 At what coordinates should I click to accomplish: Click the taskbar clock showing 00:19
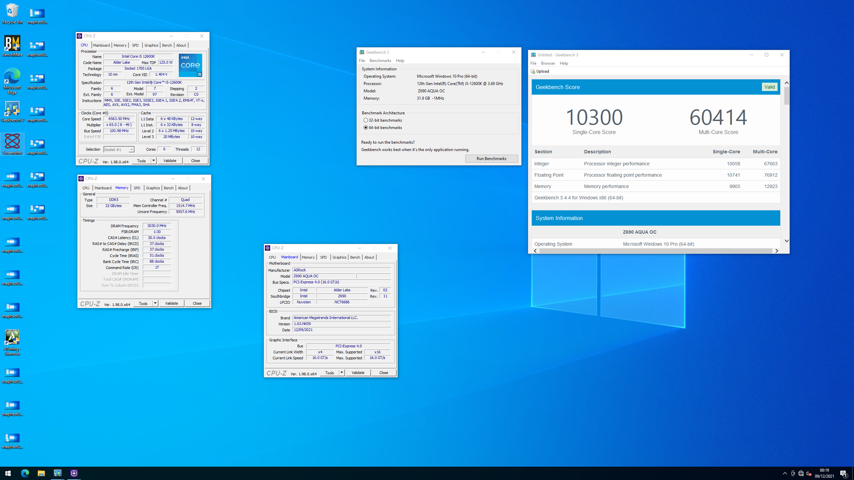(824, 473)
